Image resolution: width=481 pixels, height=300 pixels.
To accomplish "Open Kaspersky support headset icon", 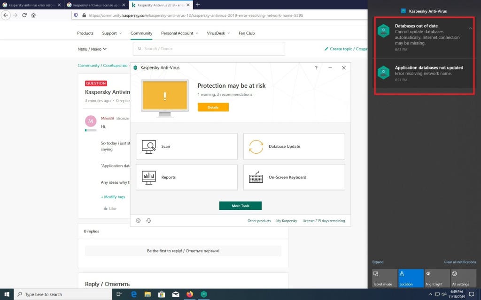I will (148, 220).
